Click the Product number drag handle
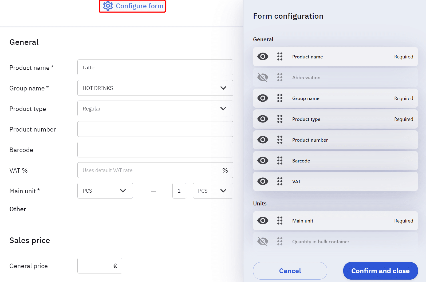The width and height of the screenshot is (426, 282). click(280, 140)
